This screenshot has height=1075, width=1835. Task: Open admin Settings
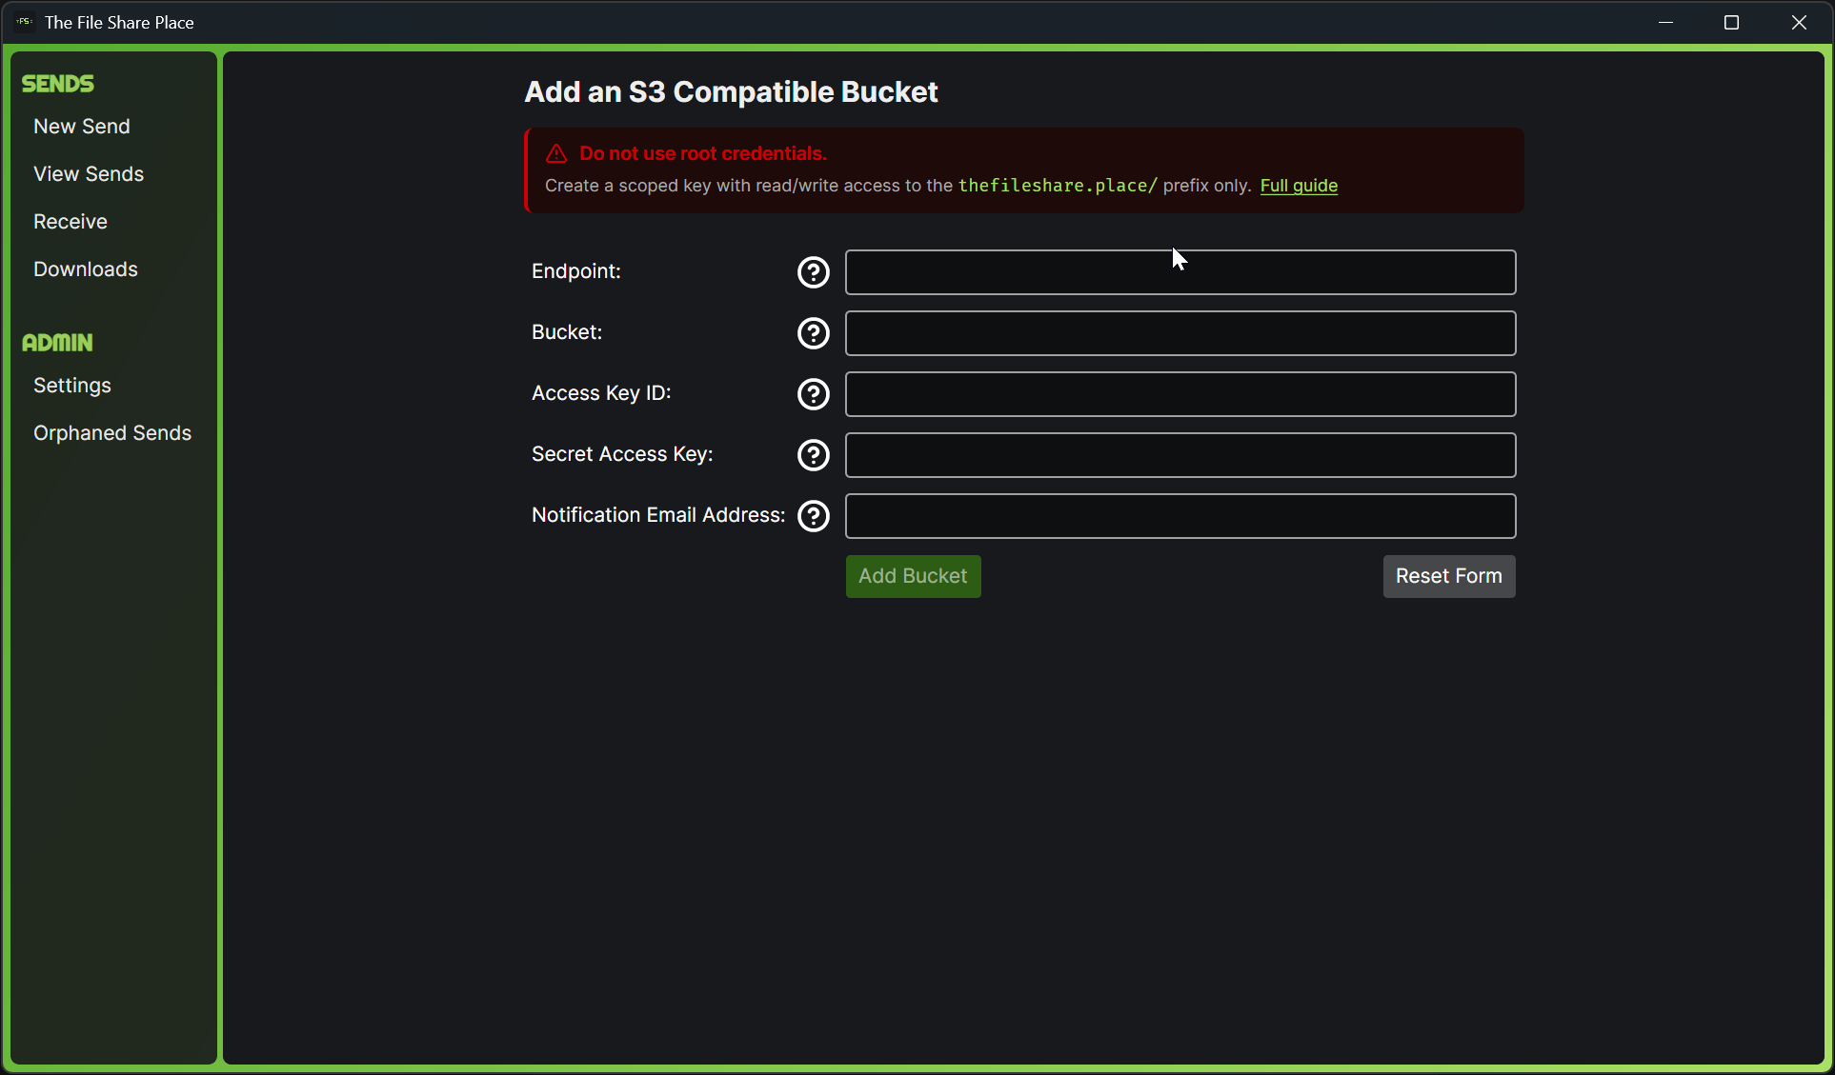pos(72,386)
